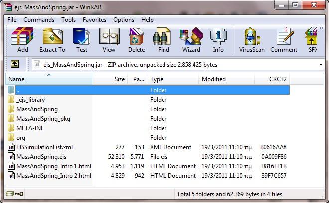The height and width of the screenshot is (203, 329).
Task: Open the Favorites menu
Action: 94,20
